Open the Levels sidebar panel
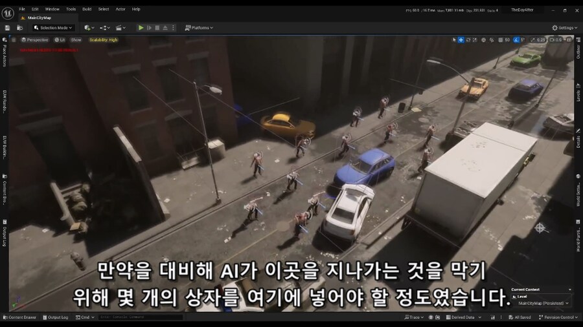Viewport: 583px width, 327px height. pos(578,93)
